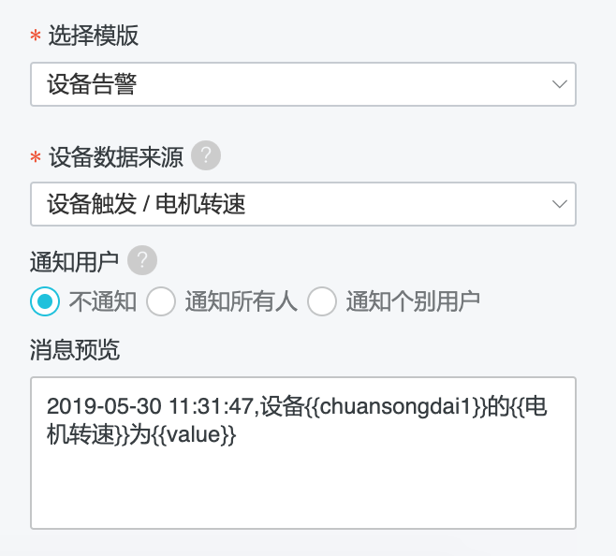Open the 设备触发 / 电机转速 dropdown
Screen dimensions: 616x556
pos(303,204)
